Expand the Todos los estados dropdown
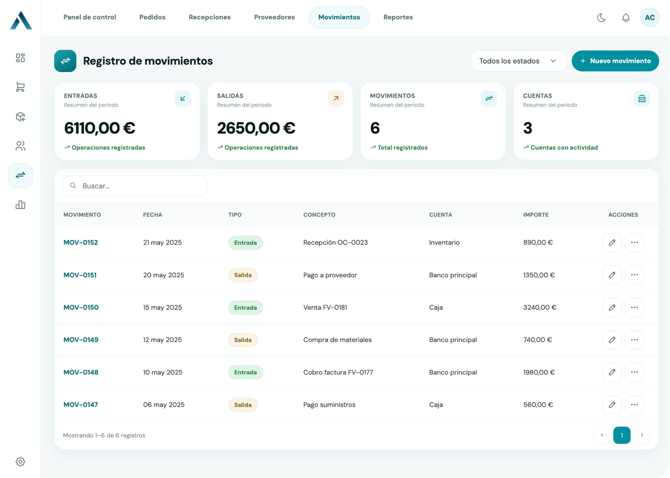 click(x=518, y=61)
